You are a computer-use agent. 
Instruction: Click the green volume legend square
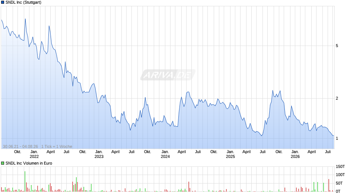point(3,163)
